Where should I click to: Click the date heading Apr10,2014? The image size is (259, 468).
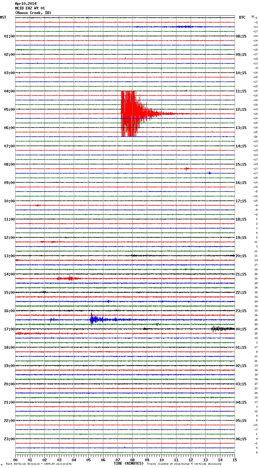coord(26,4)
